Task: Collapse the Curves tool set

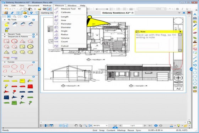Action: 5,62
